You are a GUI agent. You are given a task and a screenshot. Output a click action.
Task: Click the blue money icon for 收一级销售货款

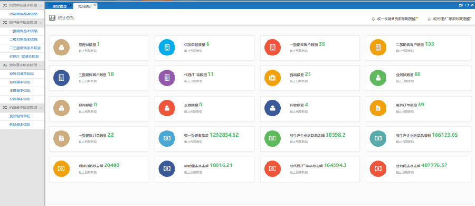167,138
